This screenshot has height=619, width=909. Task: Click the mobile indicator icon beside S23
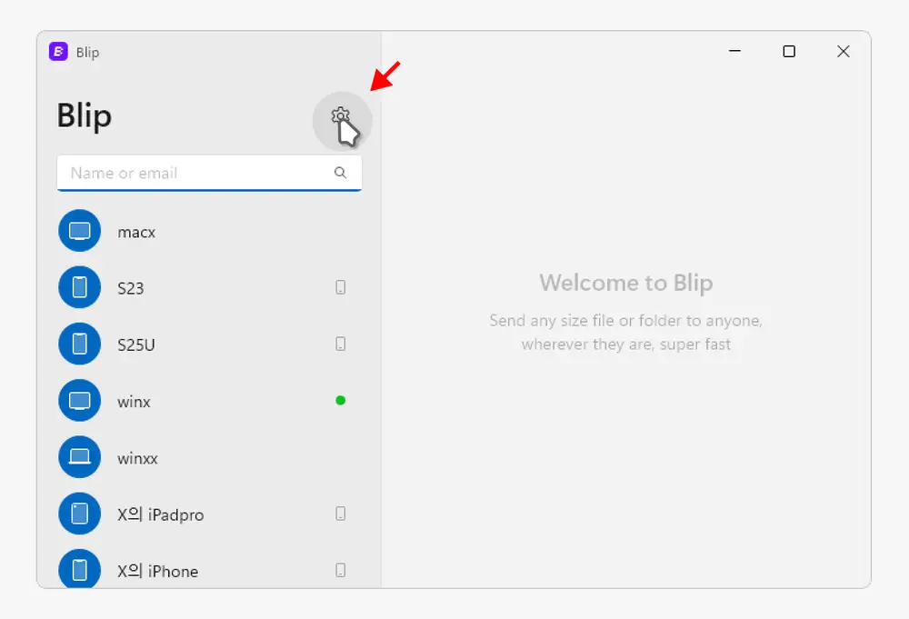341,288
